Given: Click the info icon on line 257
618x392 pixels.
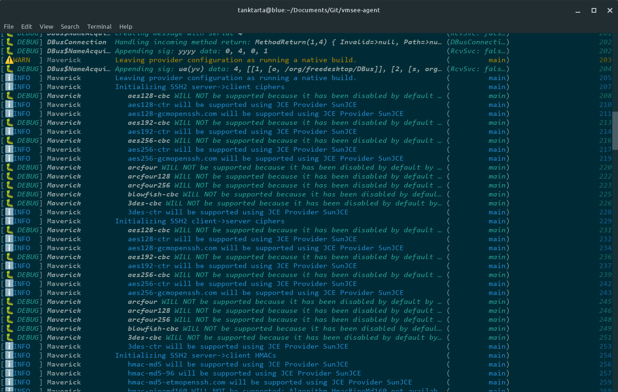Looking at the screenshot, I should click(9, 373).
